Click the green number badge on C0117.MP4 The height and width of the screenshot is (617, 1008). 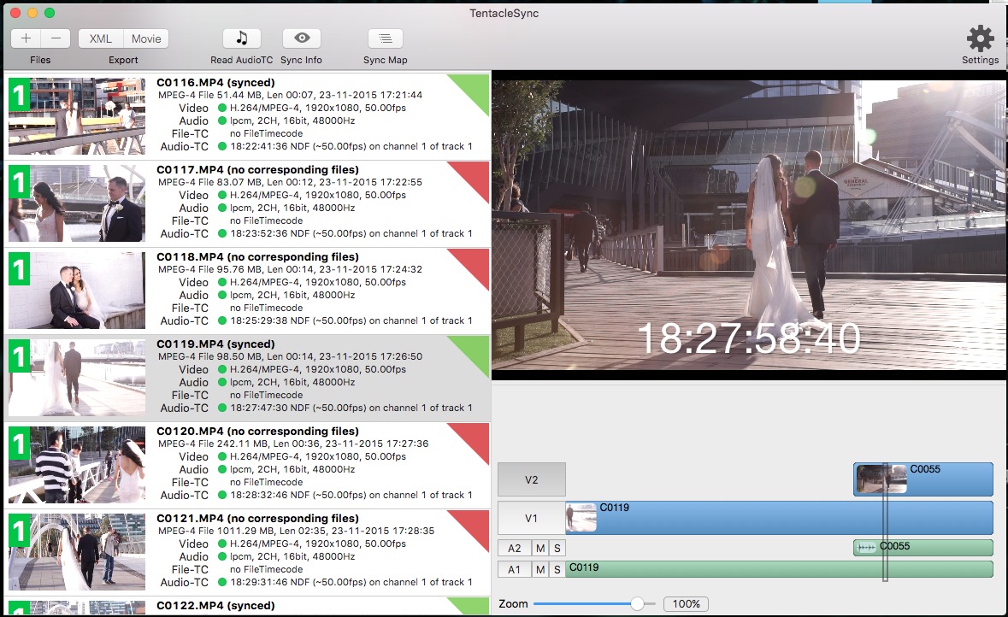pos(20,183)
